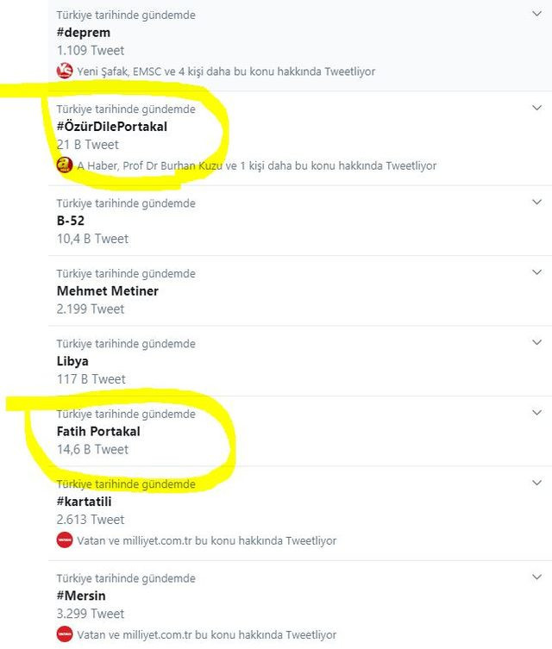This screenshot has width=552, height=649.
Task: Expand the arrow next to #Mersin trend
Action: coord(536,577)
